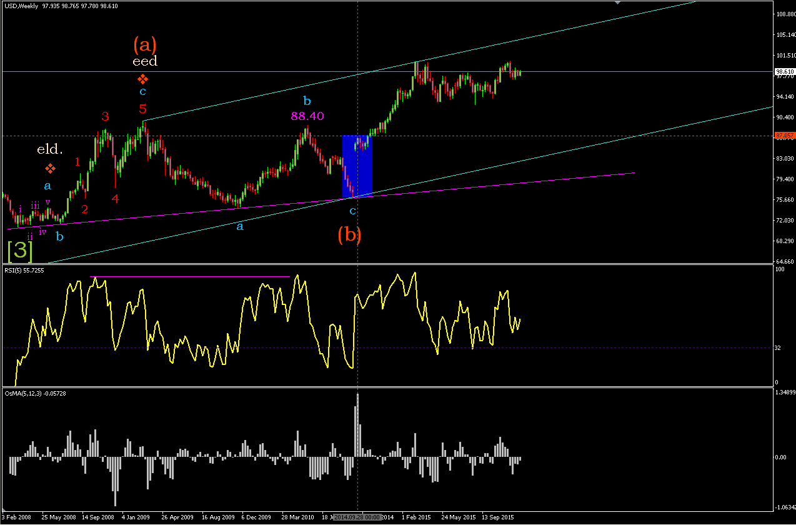Screen dimensions: 796x525
Task: Select the orange (a) wave label
Action: (144, 45)
